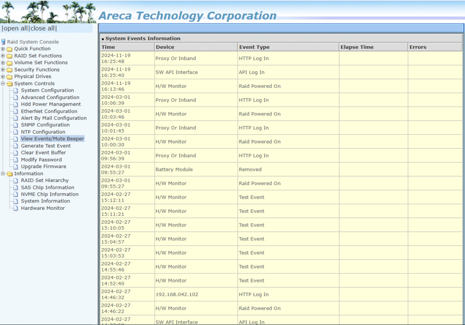The width and height of the screenshot is (465, 325).
Task: Expand the Volume Set Functions tree node
Action: (x=3, y=62)
